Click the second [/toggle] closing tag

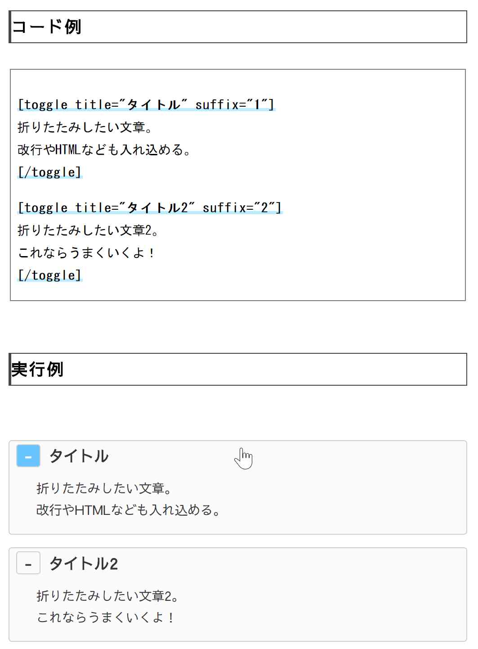50,275
